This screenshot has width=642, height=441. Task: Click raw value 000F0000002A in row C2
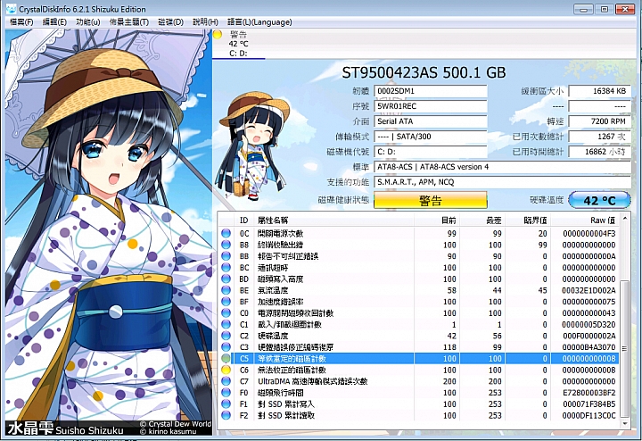click(588, 336)
